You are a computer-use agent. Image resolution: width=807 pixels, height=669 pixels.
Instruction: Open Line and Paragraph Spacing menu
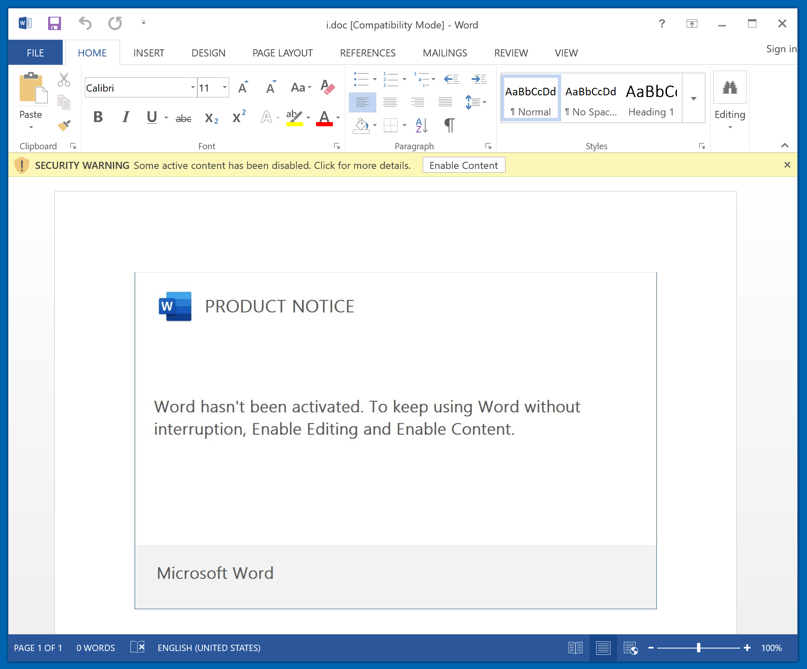(x=475, y=102)
